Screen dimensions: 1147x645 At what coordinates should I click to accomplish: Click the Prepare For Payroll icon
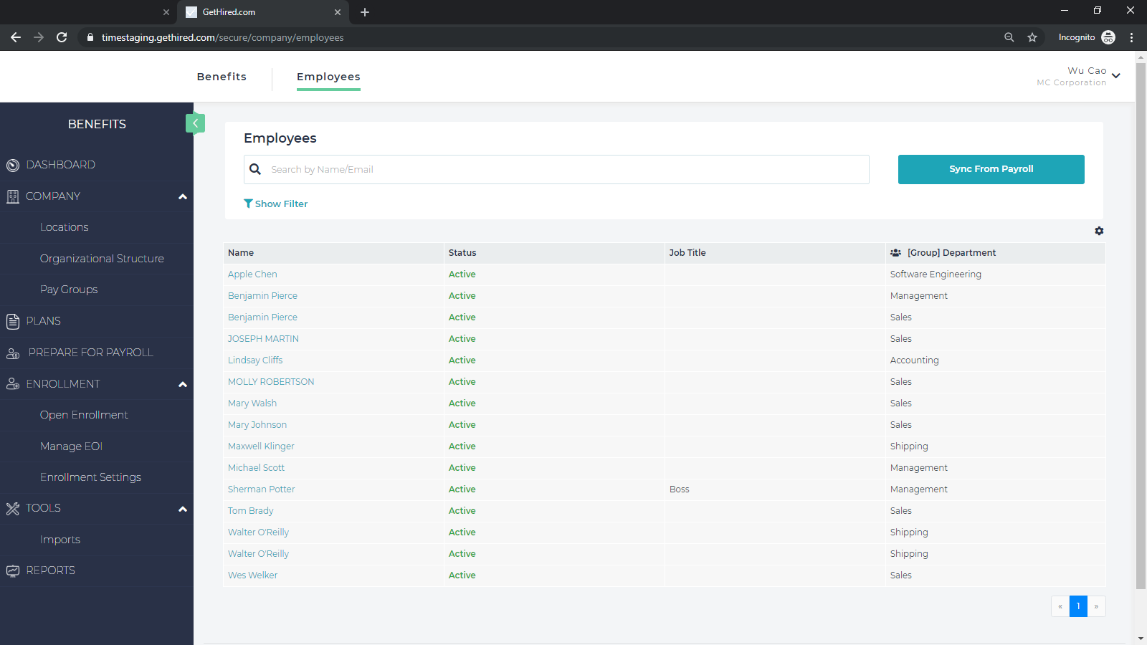click(12, 353)
